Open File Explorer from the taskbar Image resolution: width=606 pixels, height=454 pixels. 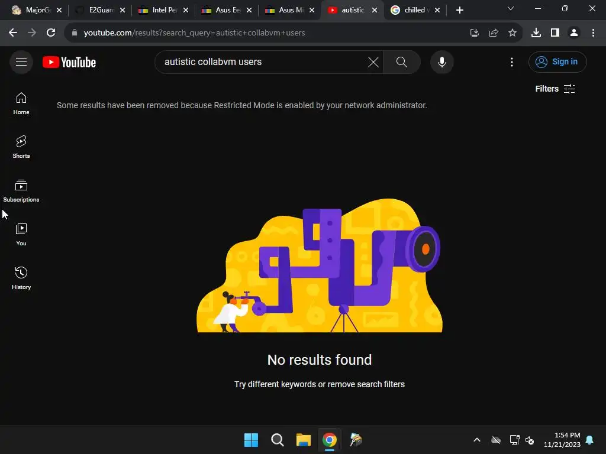click(304, 440)
